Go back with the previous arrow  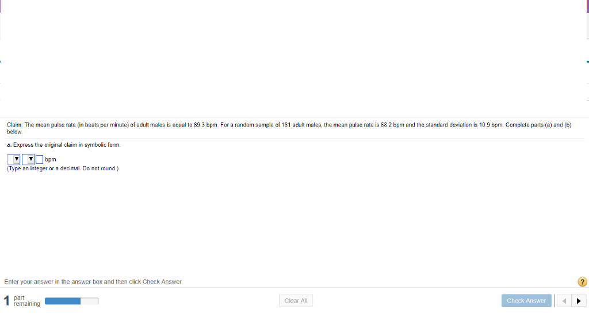(565, 301)
